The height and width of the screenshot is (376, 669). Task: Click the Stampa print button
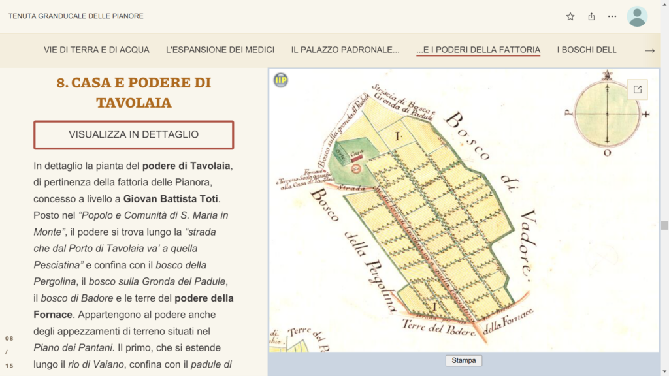(464, 360)
